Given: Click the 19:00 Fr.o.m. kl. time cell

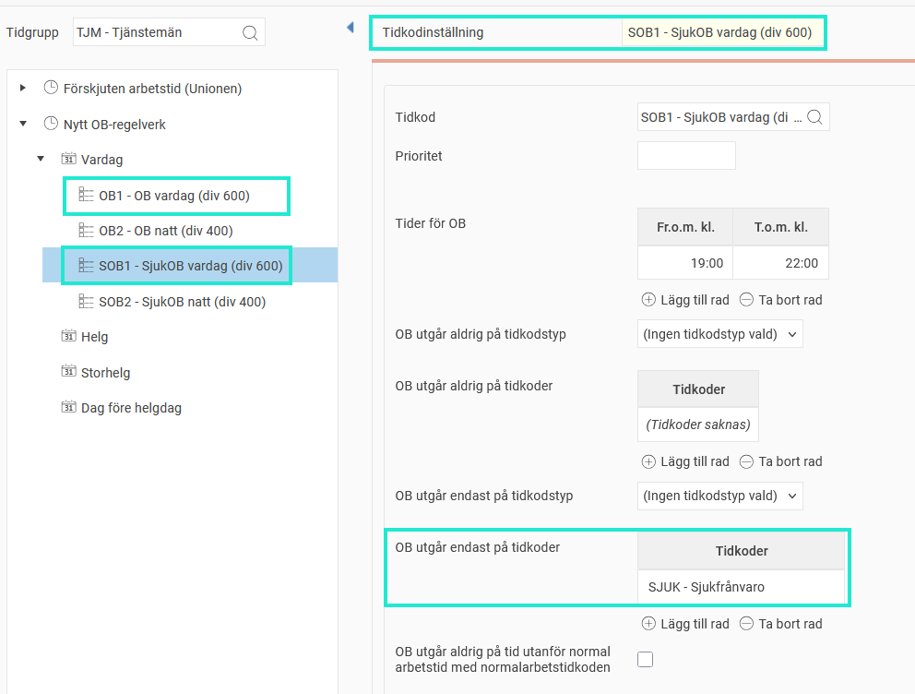Looking at the screenshot, I should [684, 263].
